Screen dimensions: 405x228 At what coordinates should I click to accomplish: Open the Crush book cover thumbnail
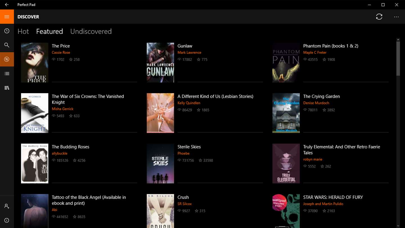tap(160, 211)
